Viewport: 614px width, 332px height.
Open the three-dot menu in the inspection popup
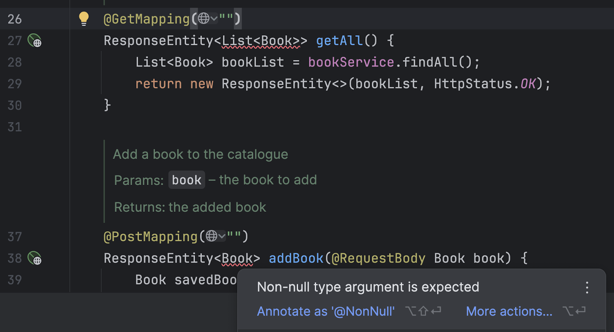tap(587, 288)
